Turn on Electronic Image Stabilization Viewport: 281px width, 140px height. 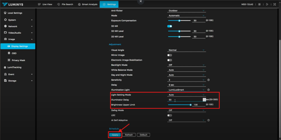pyautogui.click(x=170, y=60)
